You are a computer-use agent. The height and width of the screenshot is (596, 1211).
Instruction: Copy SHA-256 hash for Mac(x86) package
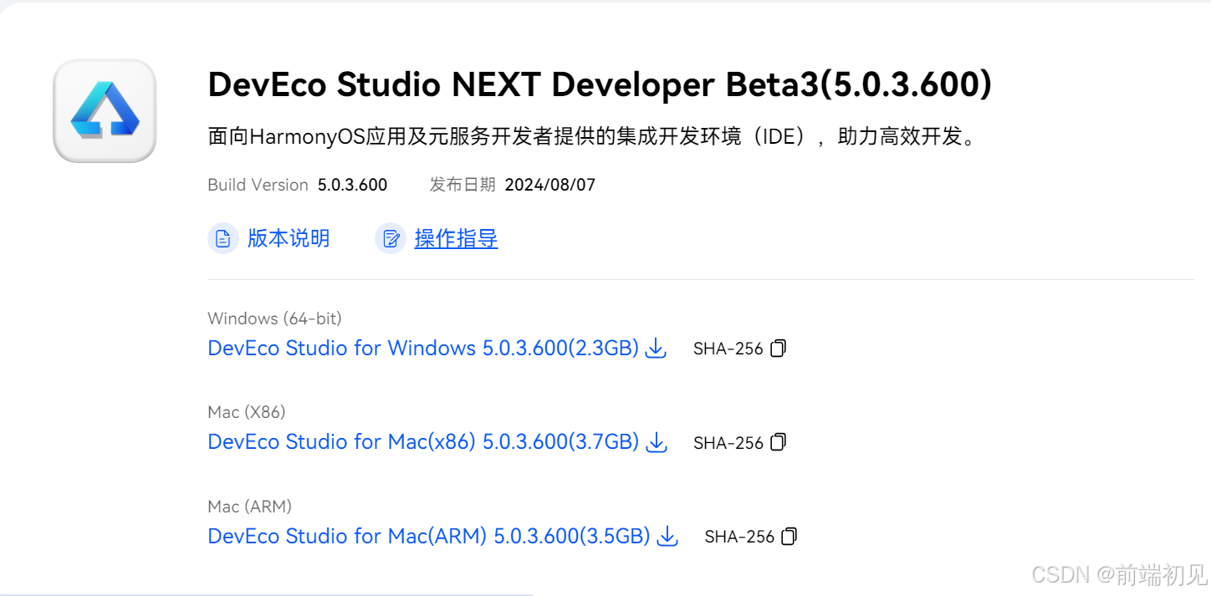click(779, 442)
